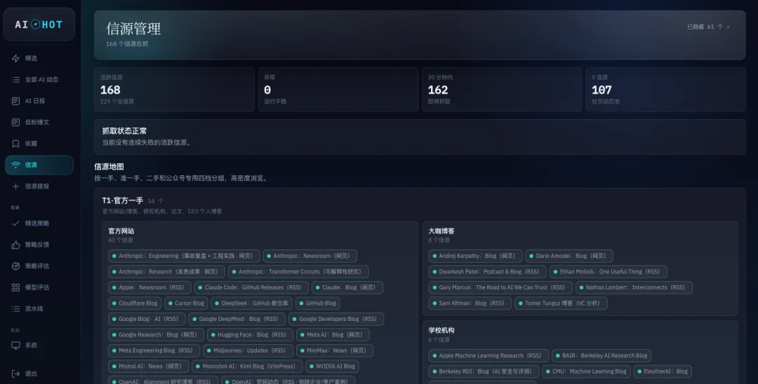Open Dario Amodei Blog chip
758x384 pixels.
pos(569,256)
